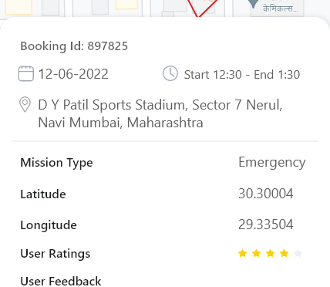
Task: Select the first rating star
Action: [242, 253]
